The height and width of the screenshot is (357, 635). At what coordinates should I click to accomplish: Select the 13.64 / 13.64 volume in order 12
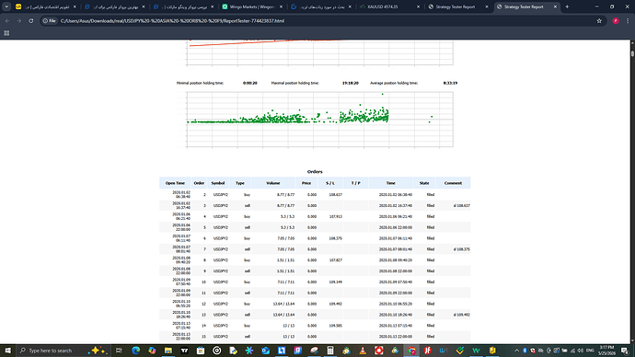[x=283, y=304]
